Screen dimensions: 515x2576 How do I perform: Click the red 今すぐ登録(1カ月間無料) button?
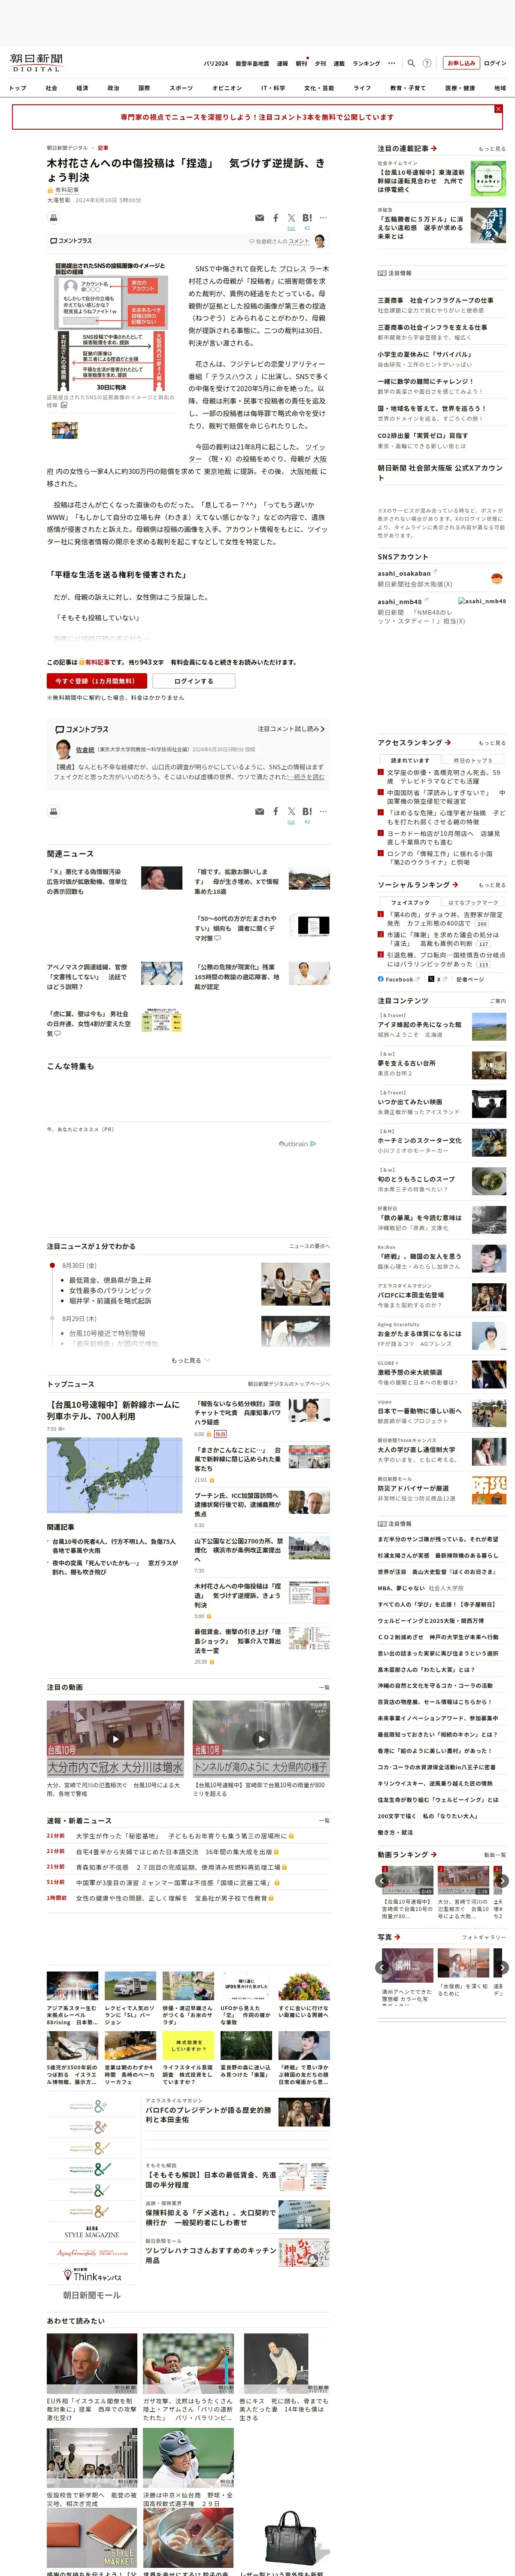(x=96, y=681)
